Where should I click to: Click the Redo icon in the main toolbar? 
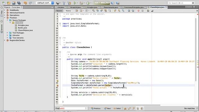pos(30,3)
